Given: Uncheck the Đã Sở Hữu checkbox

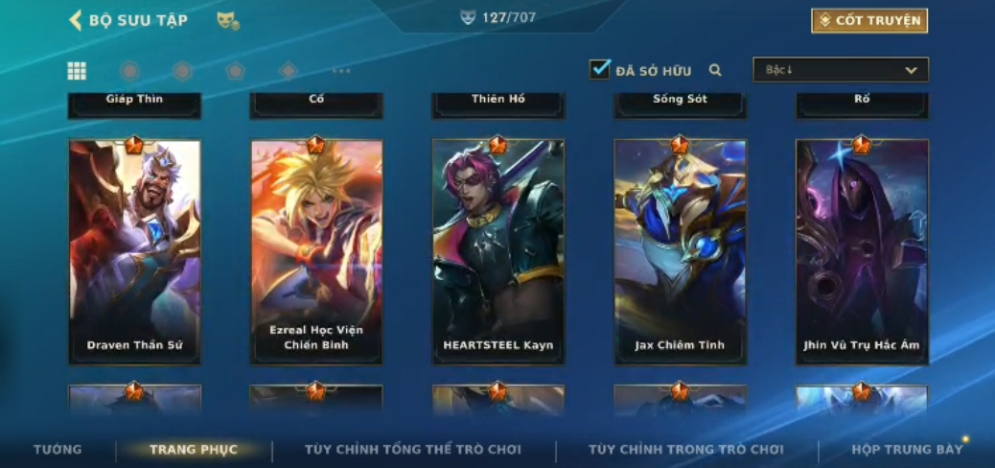Looking at the screenshot, I should pos(599,69).
